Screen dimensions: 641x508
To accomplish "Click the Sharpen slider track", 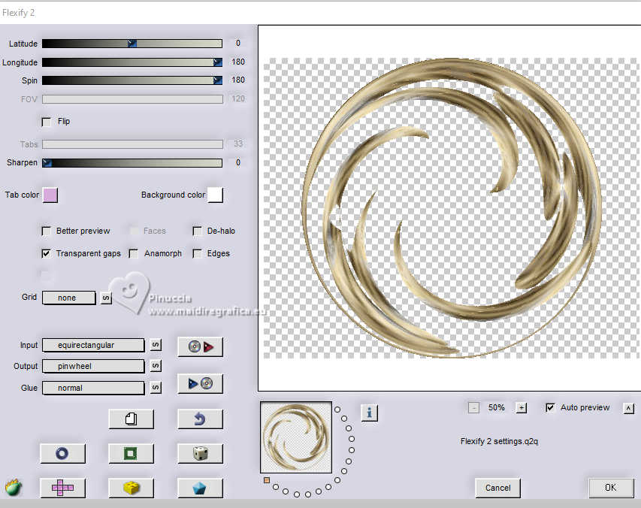I will click(x=132, y=162).
